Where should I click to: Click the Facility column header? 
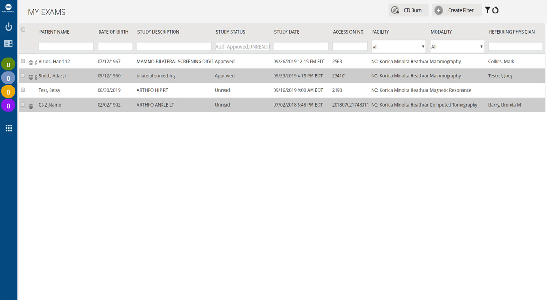pos(381,32)
